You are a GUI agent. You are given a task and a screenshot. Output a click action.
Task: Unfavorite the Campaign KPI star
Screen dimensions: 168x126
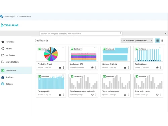(x=60, y=95)
